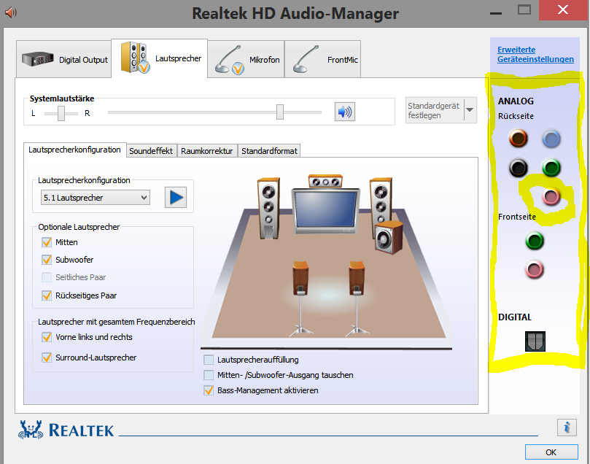Open the Soundeffekt tab

pyautogui.click(x=151, y=151)
